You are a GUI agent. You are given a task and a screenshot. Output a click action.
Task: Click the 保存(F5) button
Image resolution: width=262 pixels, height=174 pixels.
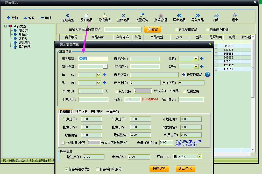pos(159,169)
